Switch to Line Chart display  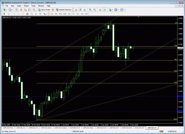click(85, 10)
